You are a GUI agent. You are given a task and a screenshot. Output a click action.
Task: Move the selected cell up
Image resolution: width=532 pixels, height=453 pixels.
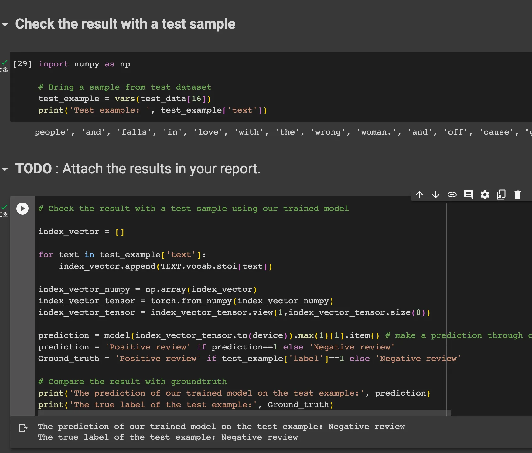419,195
